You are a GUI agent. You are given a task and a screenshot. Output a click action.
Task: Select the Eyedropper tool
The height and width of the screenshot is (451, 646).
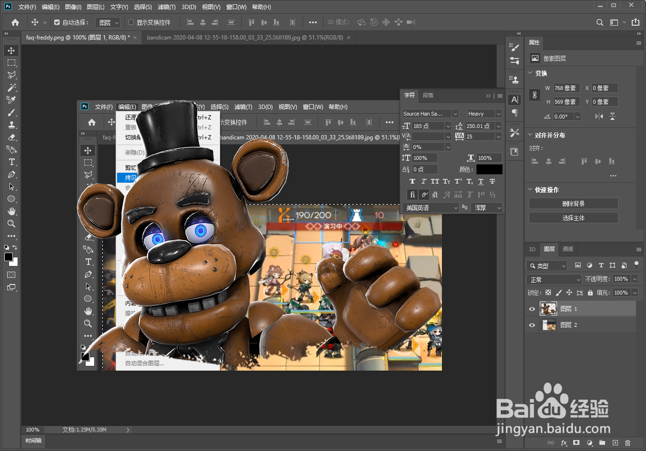coord(11,100)
